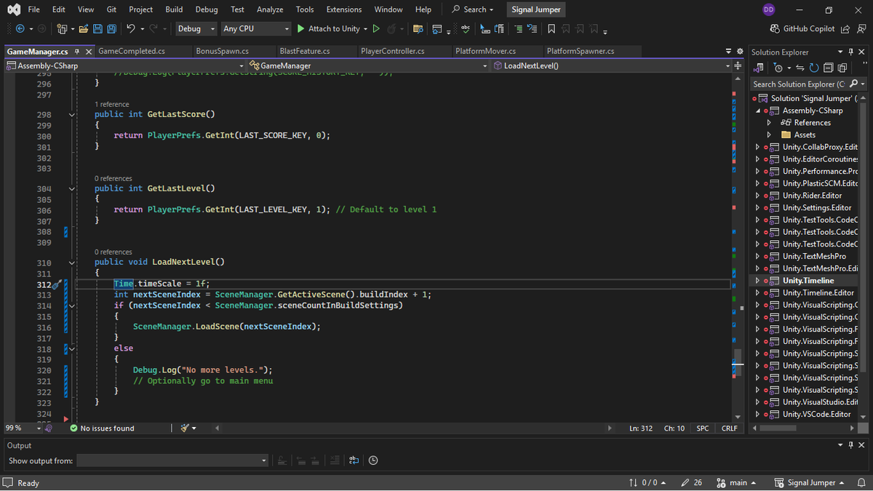Click the No issues found indicator
The width and height of the screenshot is (873, 491).
click(103, 428)
